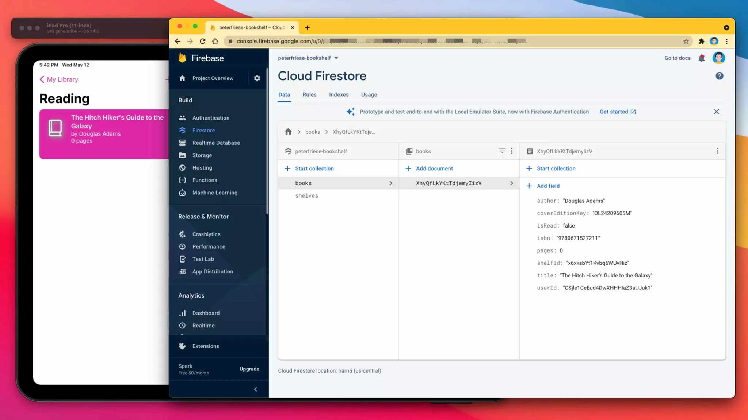Click breadcrumb home icon in Firestore

click(288, 132)
